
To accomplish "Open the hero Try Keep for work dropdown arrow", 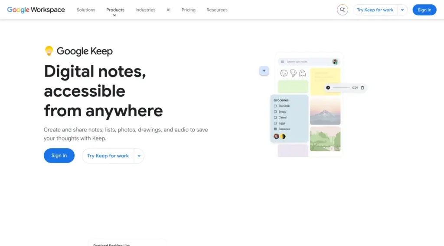I will (x=139, y=156).
